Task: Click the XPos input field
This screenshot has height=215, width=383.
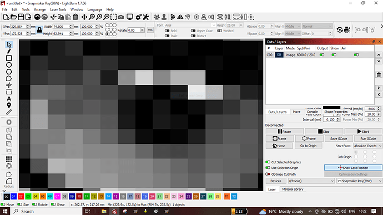Action: pyautogui.click(x=18, y=27)
